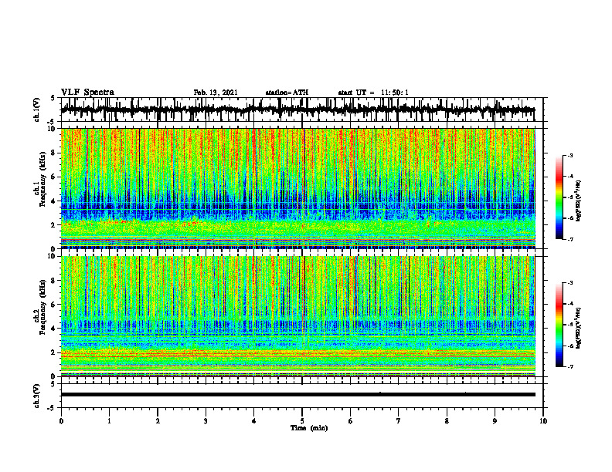
Task: Click the ch.2 color bar log(PSD) label
Action: pyautogui.click(x=579, y=328)
